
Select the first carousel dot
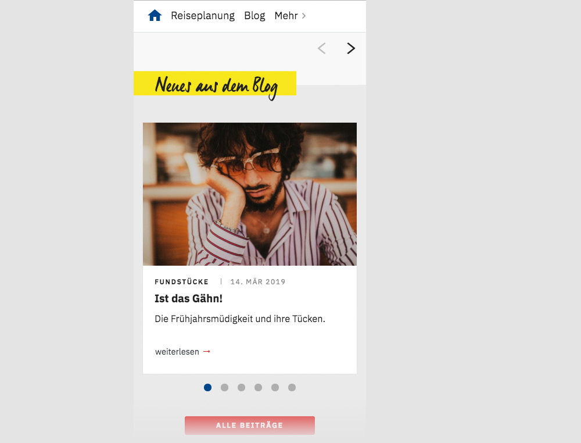[208, 387]
